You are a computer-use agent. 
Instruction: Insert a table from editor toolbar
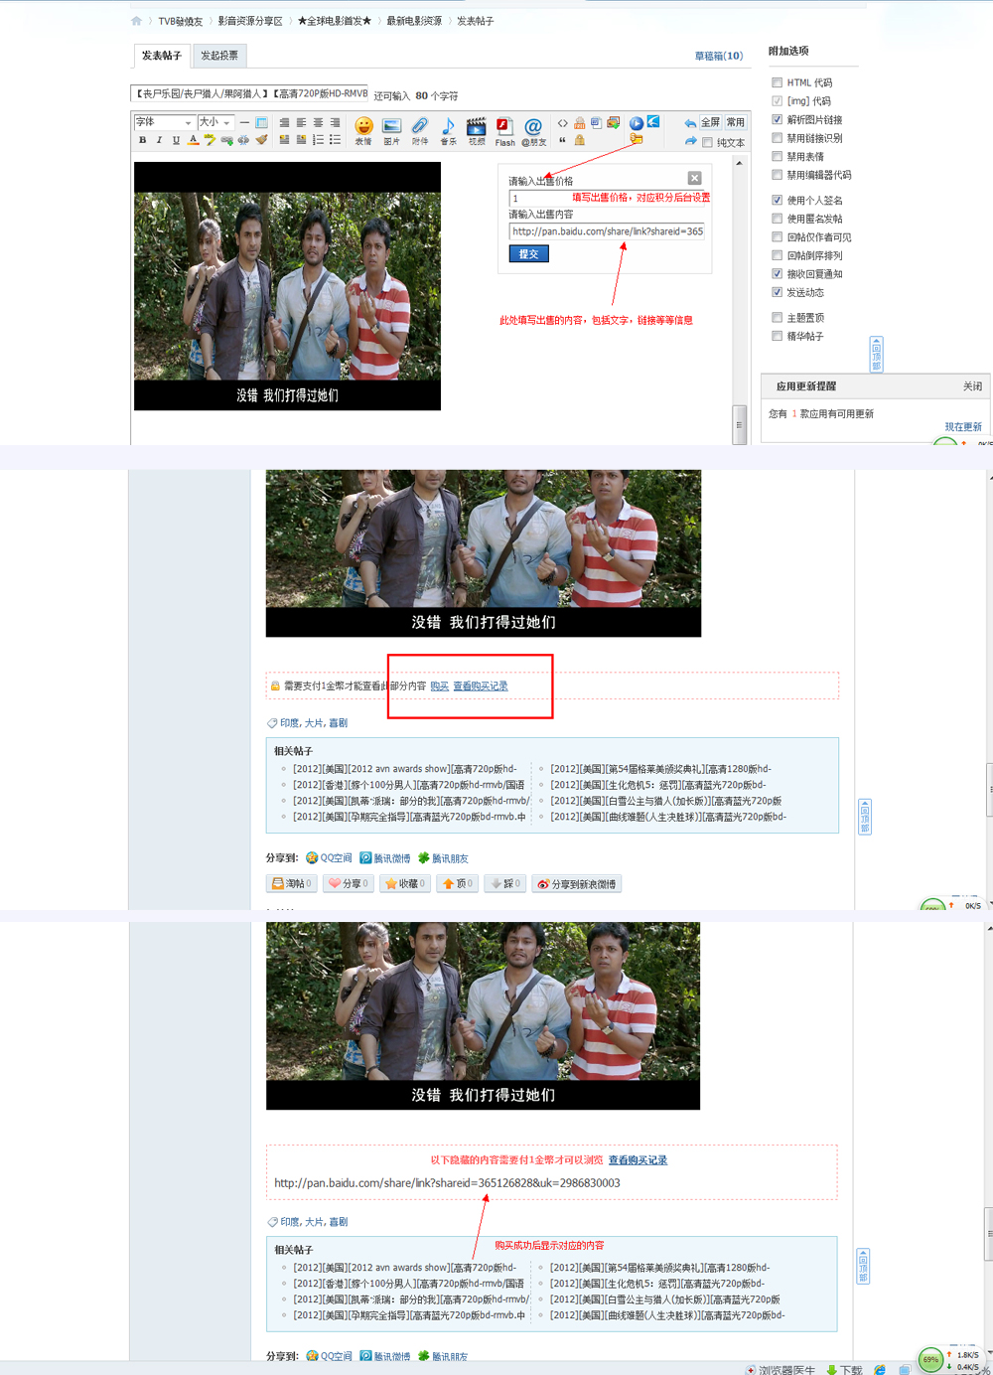[261, 123]
